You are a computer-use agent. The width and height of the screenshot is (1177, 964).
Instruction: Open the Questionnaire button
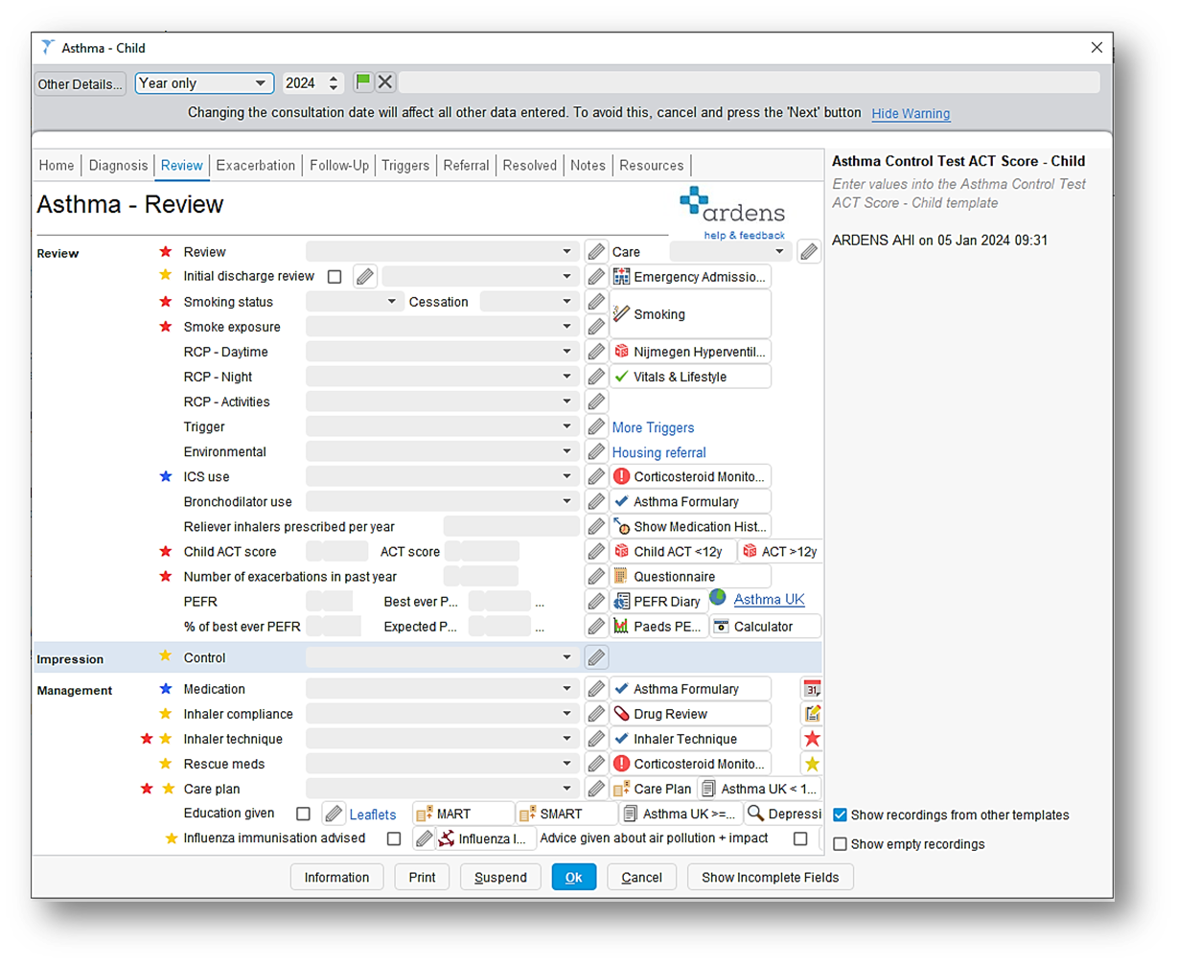[x=690, y=576]
